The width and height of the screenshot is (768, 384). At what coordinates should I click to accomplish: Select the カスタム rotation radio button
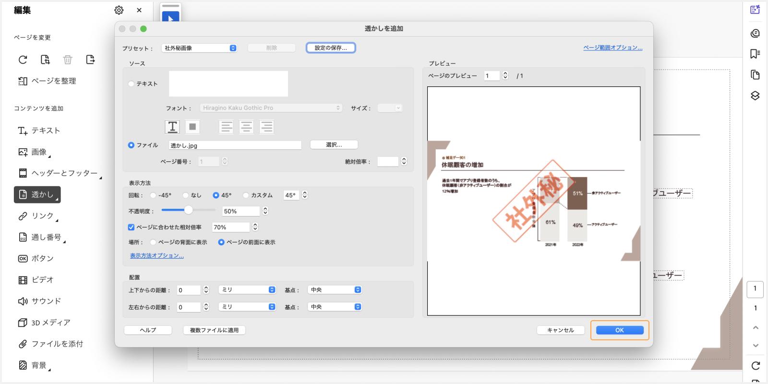point(246,195)
